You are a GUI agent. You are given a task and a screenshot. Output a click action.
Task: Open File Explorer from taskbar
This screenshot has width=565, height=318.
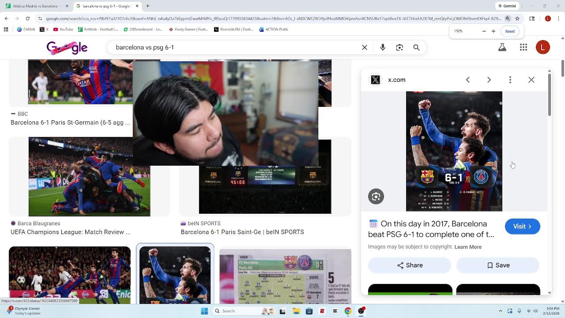pyautogui.click(x=296, y=311)
